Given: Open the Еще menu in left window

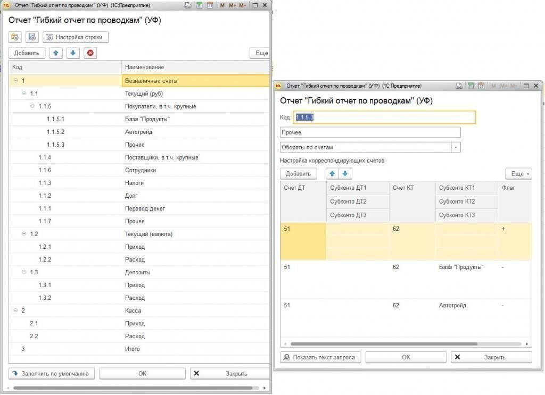Looking at the screenshot, I should point(260,53).
